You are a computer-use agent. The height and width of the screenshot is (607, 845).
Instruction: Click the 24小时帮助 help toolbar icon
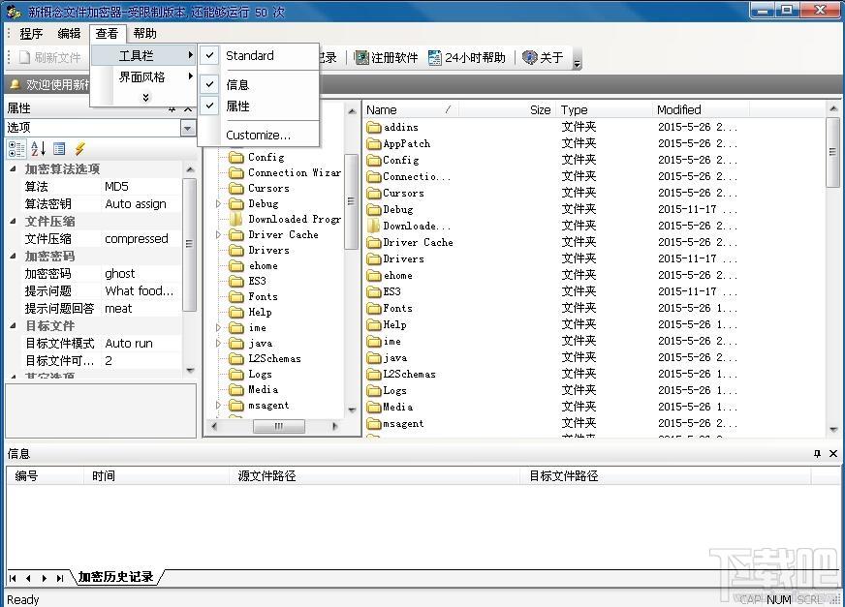click(x=466, y=58)
